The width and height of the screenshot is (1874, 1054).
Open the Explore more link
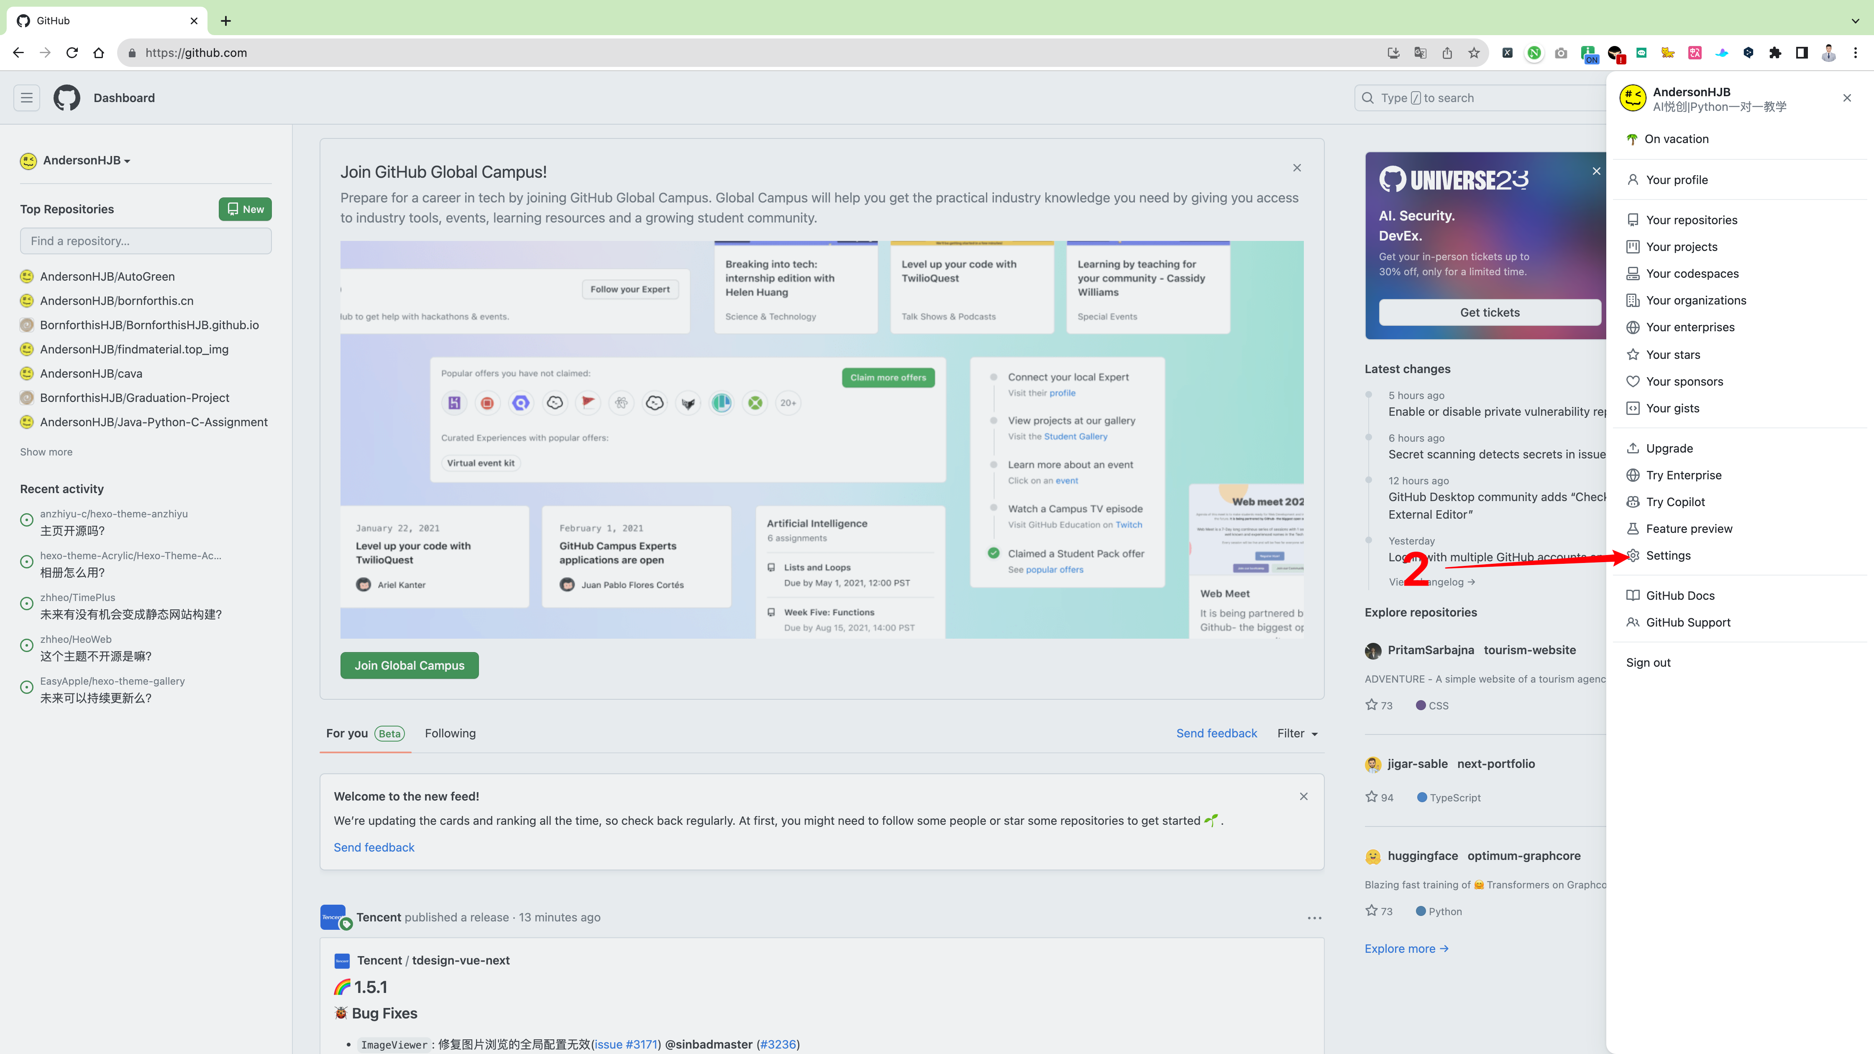(1406, 949)
